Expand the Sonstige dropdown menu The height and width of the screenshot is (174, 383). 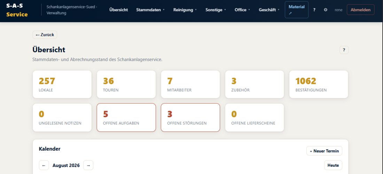(x=216, y=10)
